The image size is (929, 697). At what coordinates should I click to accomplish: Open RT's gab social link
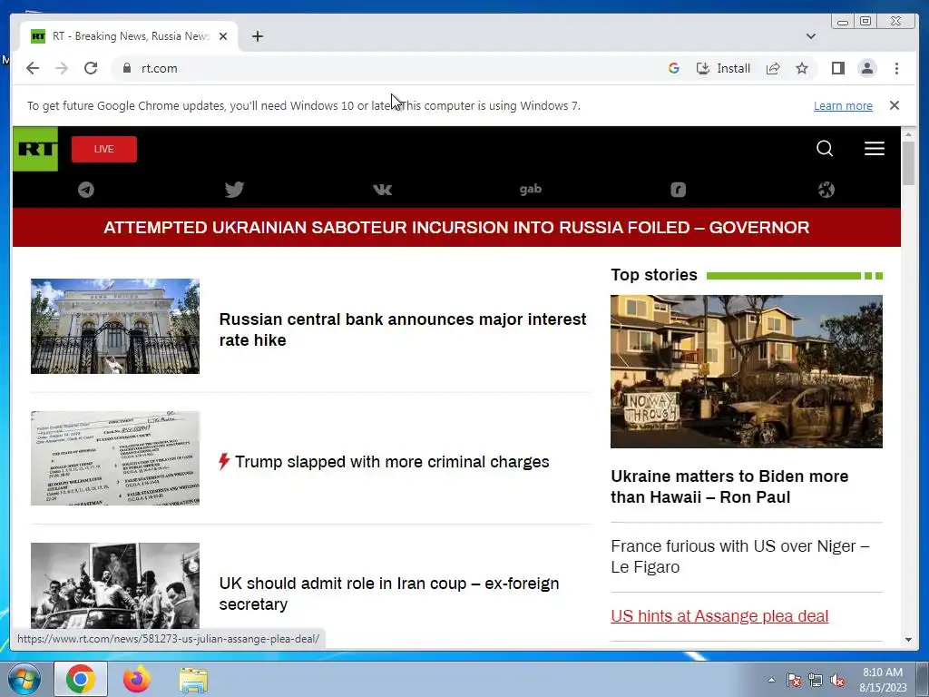pyautogui.click(x=530, y=189)
